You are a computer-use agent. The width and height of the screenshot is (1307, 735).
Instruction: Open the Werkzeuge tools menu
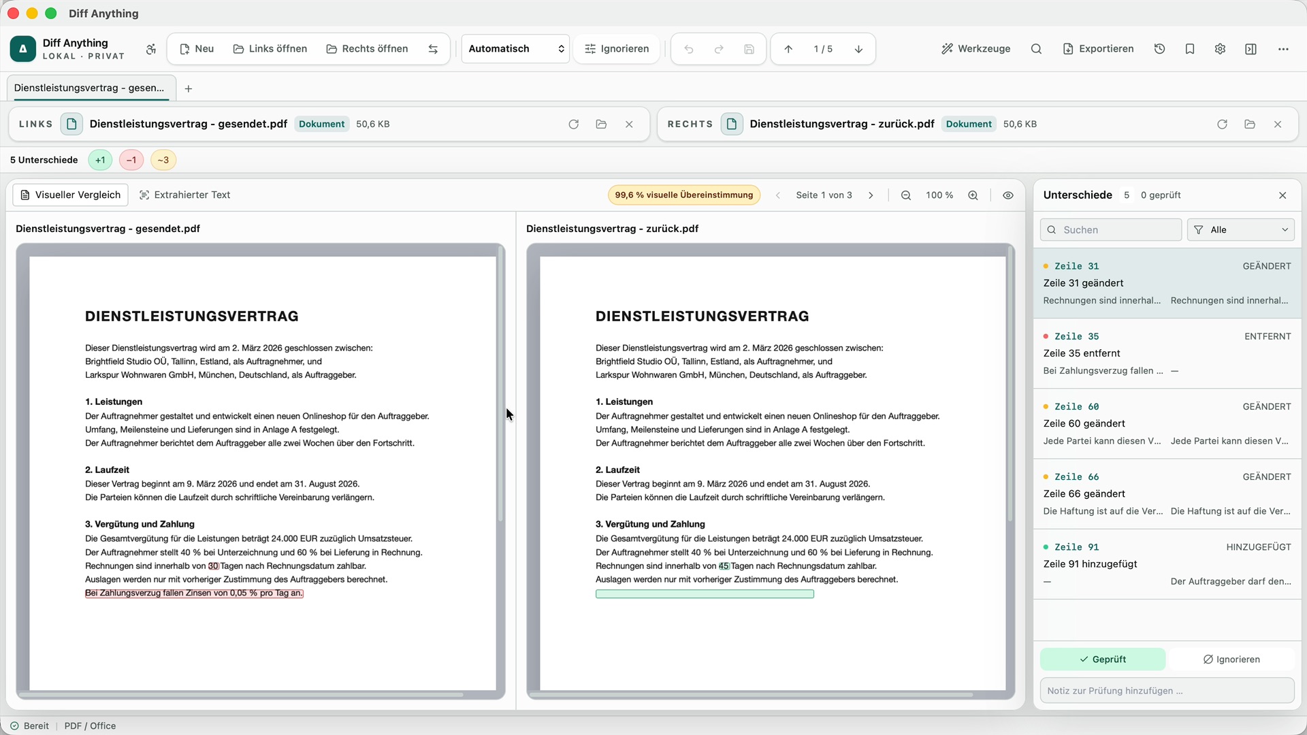[975, 49]
